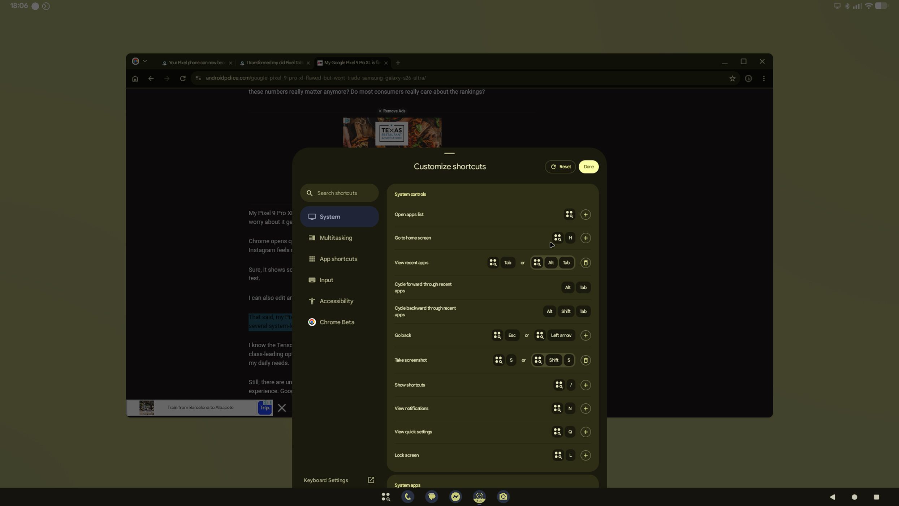The image size is (899, 506).
Task: Click Alt Tab custom shortcut for recent apps
Action: click(552, 263)
